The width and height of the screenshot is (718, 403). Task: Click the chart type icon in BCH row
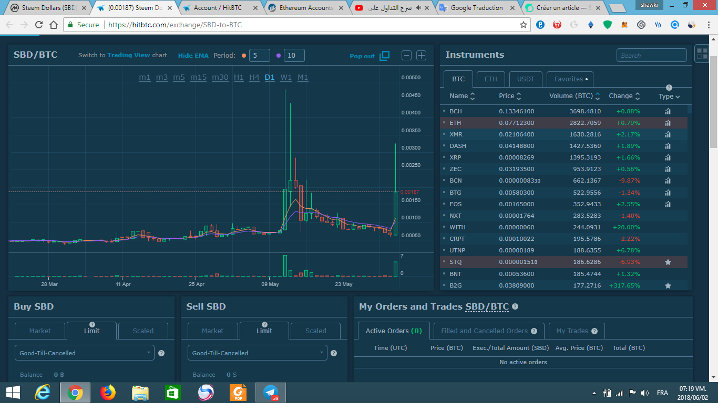pos(668,111)
